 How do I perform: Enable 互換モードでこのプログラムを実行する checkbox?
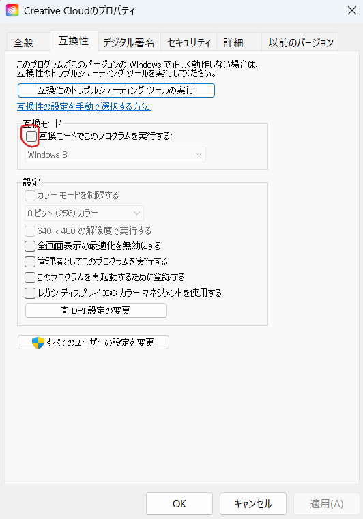(x=31, y=136)
